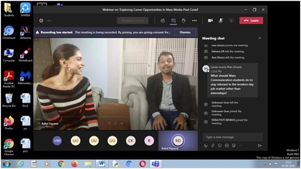Viewport: 301px width, 169px height.
Task: Open the text format icon below message box
Action: (x=206, y=146)
